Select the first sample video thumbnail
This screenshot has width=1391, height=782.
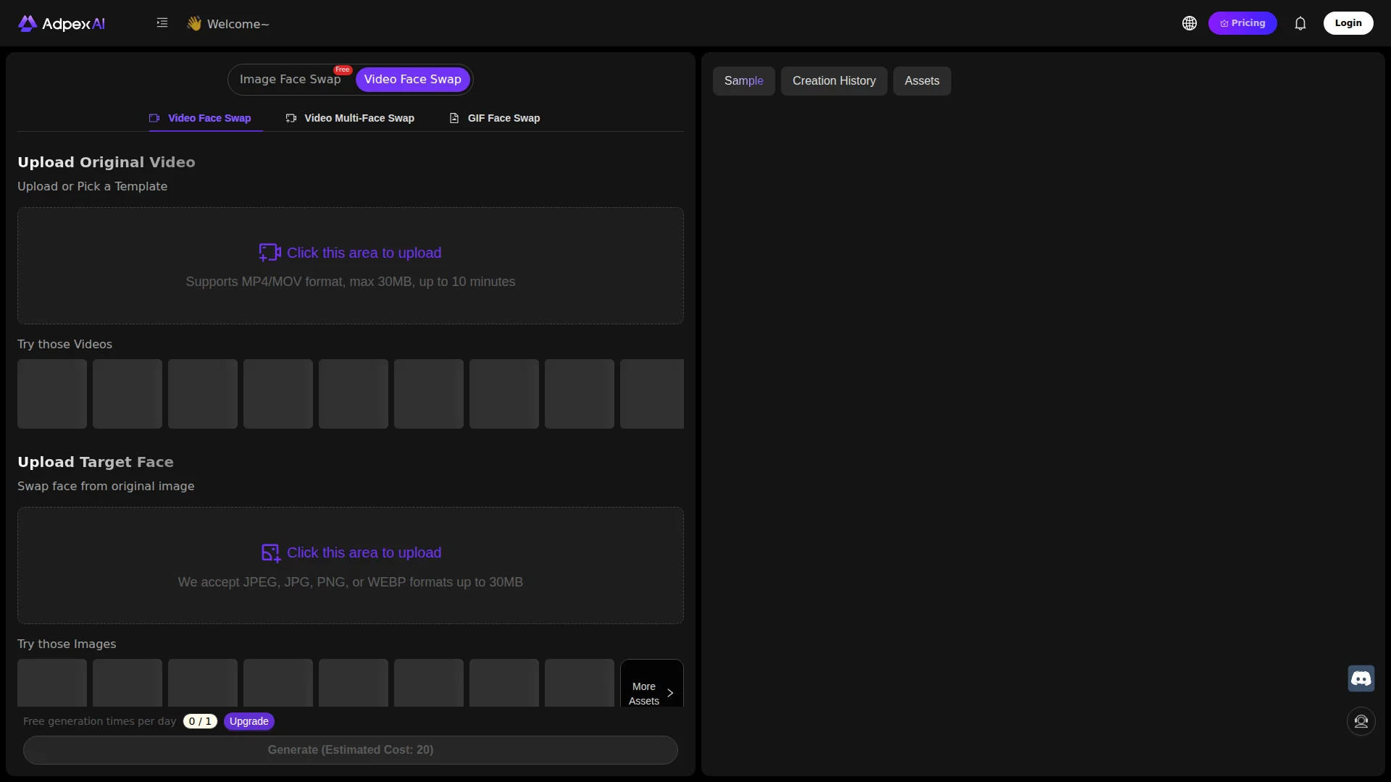[51, 393]
